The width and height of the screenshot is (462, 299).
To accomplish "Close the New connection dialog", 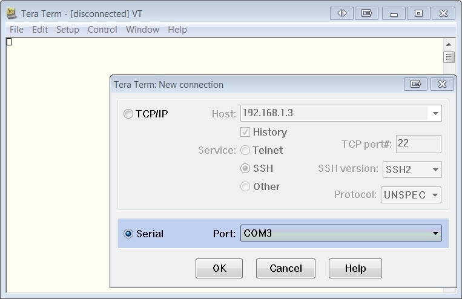I will click(x=442, y=85).
